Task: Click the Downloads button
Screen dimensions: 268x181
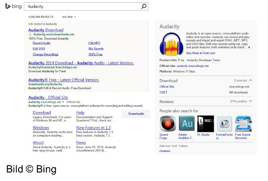Action: tap(136, 114)
